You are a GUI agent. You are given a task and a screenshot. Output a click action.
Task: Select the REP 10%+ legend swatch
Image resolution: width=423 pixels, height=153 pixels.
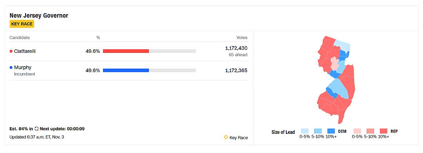(383, 131)
